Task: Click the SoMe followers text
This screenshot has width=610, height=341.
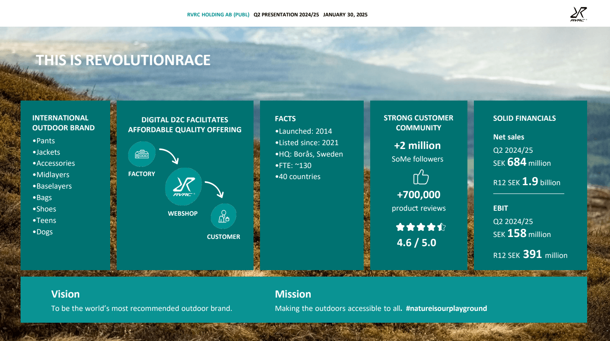Action: click(417, 159)
